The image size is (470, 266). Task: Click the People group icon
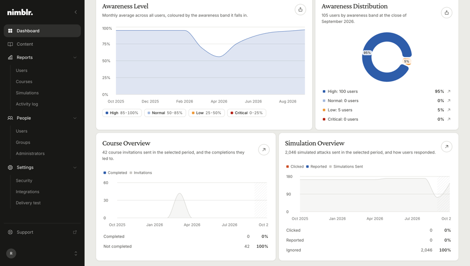tap(10, 118)
